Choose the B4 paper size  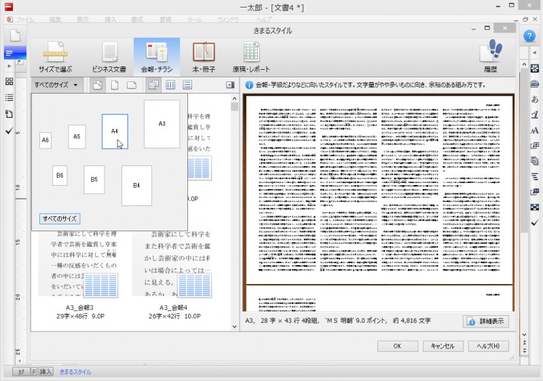pyautogui.click(x=136, y=186)
